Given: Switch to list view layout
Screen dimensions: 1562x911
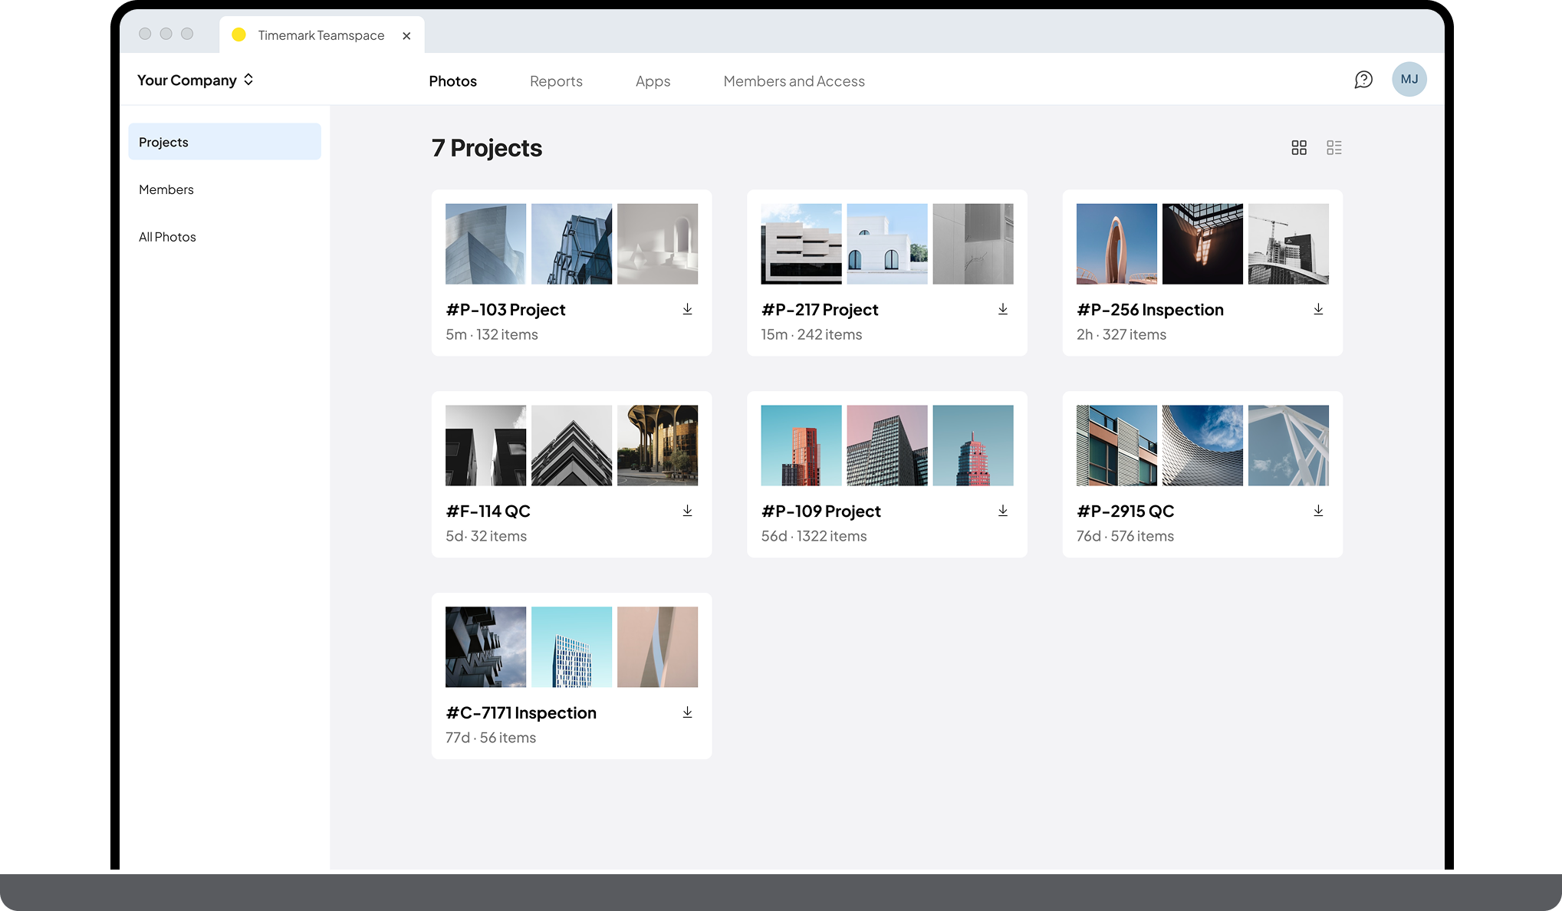Looking at the screenshot, I should point(1334,147).
